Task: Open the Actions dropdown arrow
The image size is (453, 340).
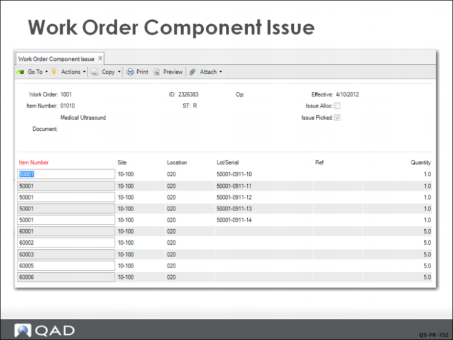Action: 84,72
